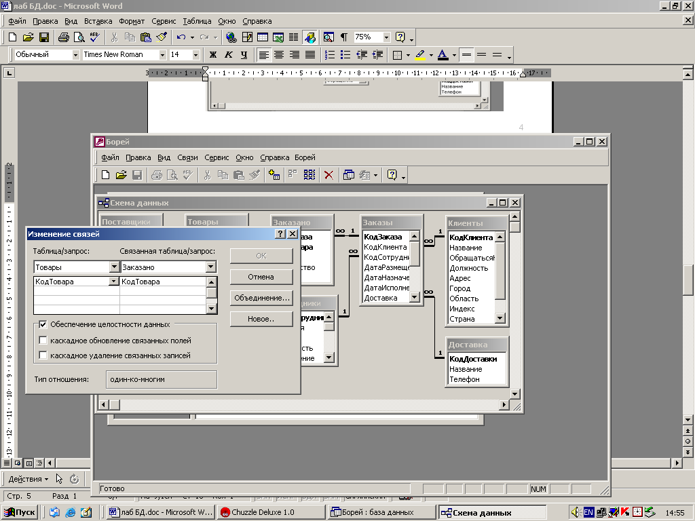Click Show all relationships icon in Access
This screenshot has height=521, width=695.
click(x=309, y=175)
